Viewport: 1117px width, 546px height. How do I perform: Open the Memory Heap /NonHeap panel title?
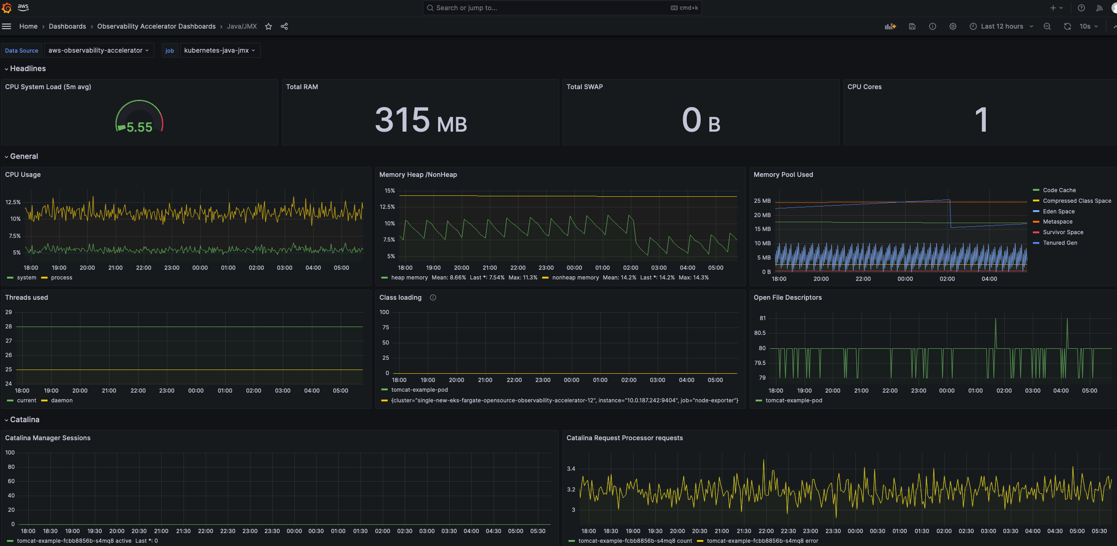point(418,175)
